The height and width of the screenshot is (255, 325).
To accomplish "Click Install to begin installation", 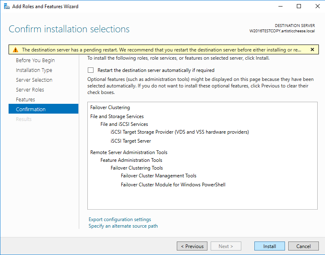I will point(269,246).
